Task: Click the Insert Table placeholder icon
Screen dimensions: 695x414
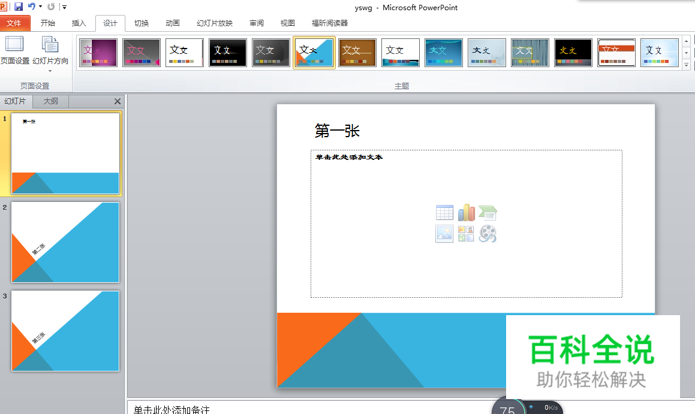Action: coord(444,213)
